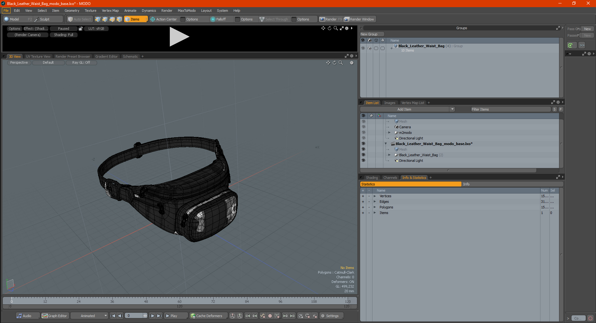Expand Items statistics row
The height and width of the screenshot is (323, 596).
375,213
